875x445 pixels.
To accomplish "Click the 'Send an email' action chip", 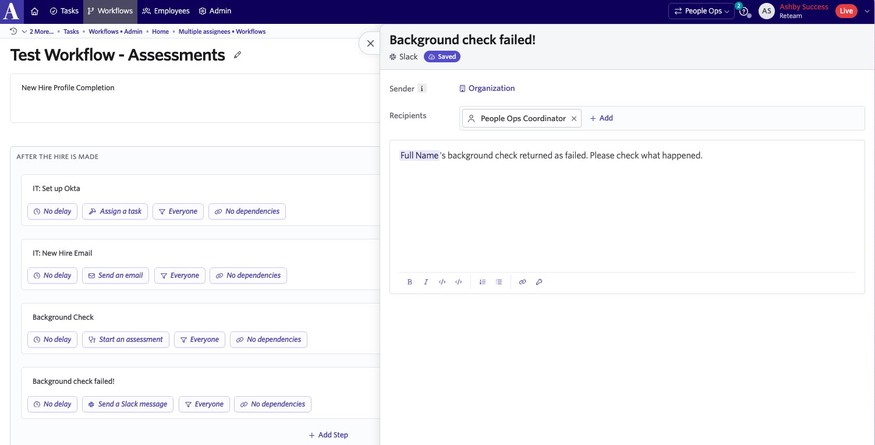I will tap(116, 276).
